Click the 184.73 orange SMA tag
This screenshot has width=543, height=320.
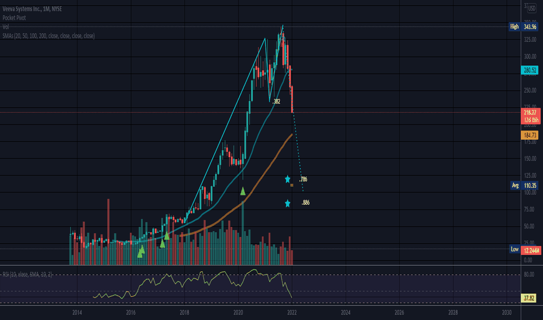pos(530,135)
